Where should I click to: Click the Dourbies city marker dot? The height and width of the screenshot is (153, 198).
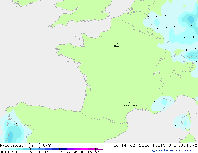(130, 102)
